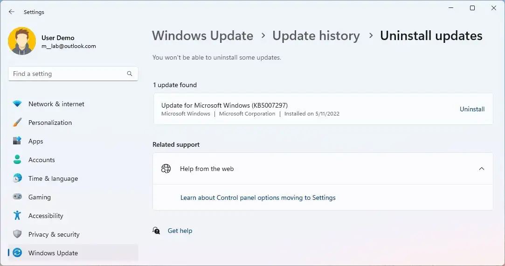The width and height of the screenshot is (505, 266).
Task: Click the Windows Update sync icon
Action: coord(17,253)
